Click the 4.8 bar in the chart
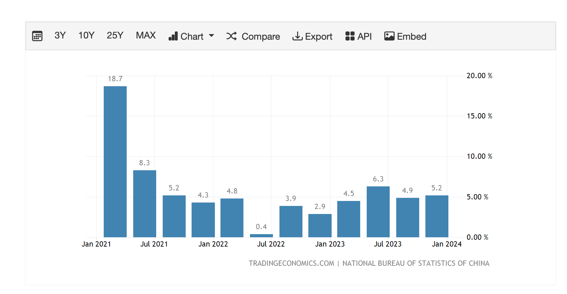Screen dimensions: 567x294 point(232,218)
